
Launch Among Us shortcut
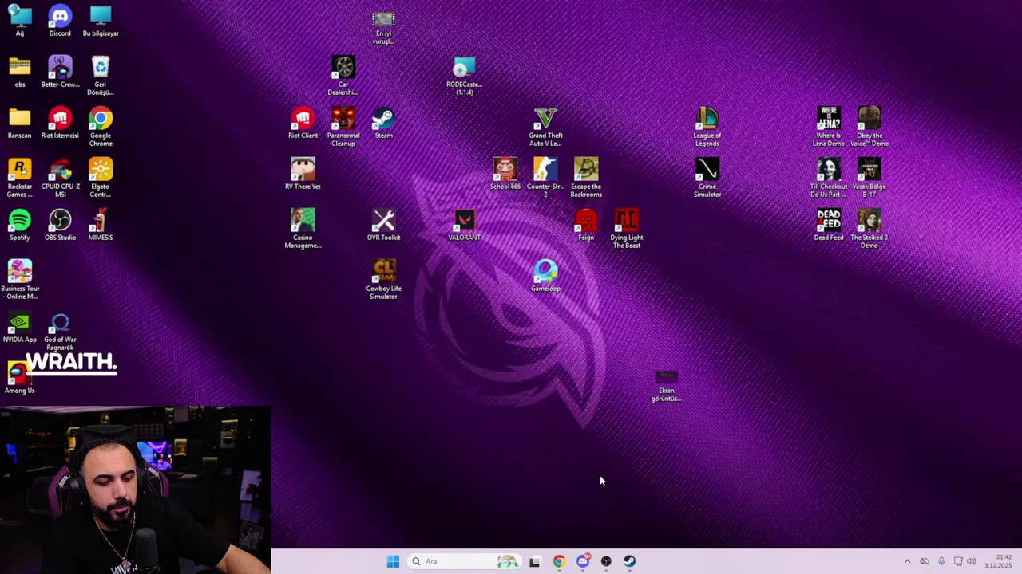click(x=20, y=378)
